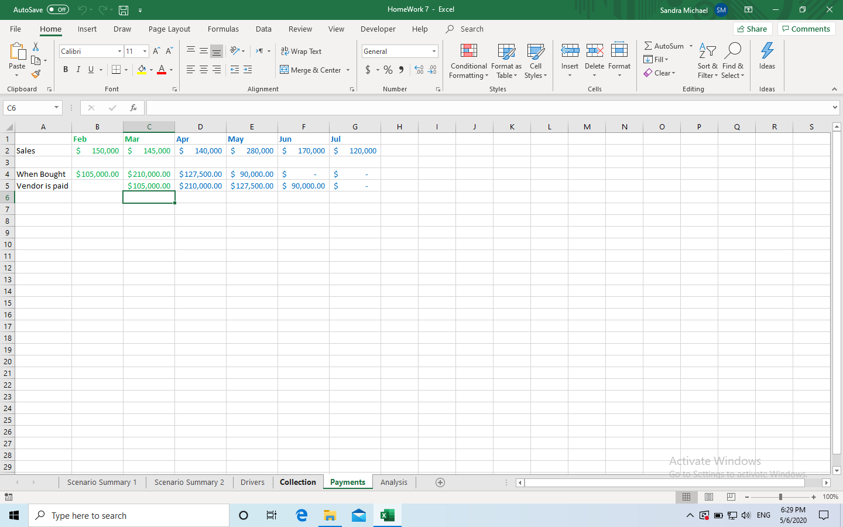Image resolution: width=843 pixels, height=527 pixels.
Task: Click the Share button
Action: coord(752,28)
